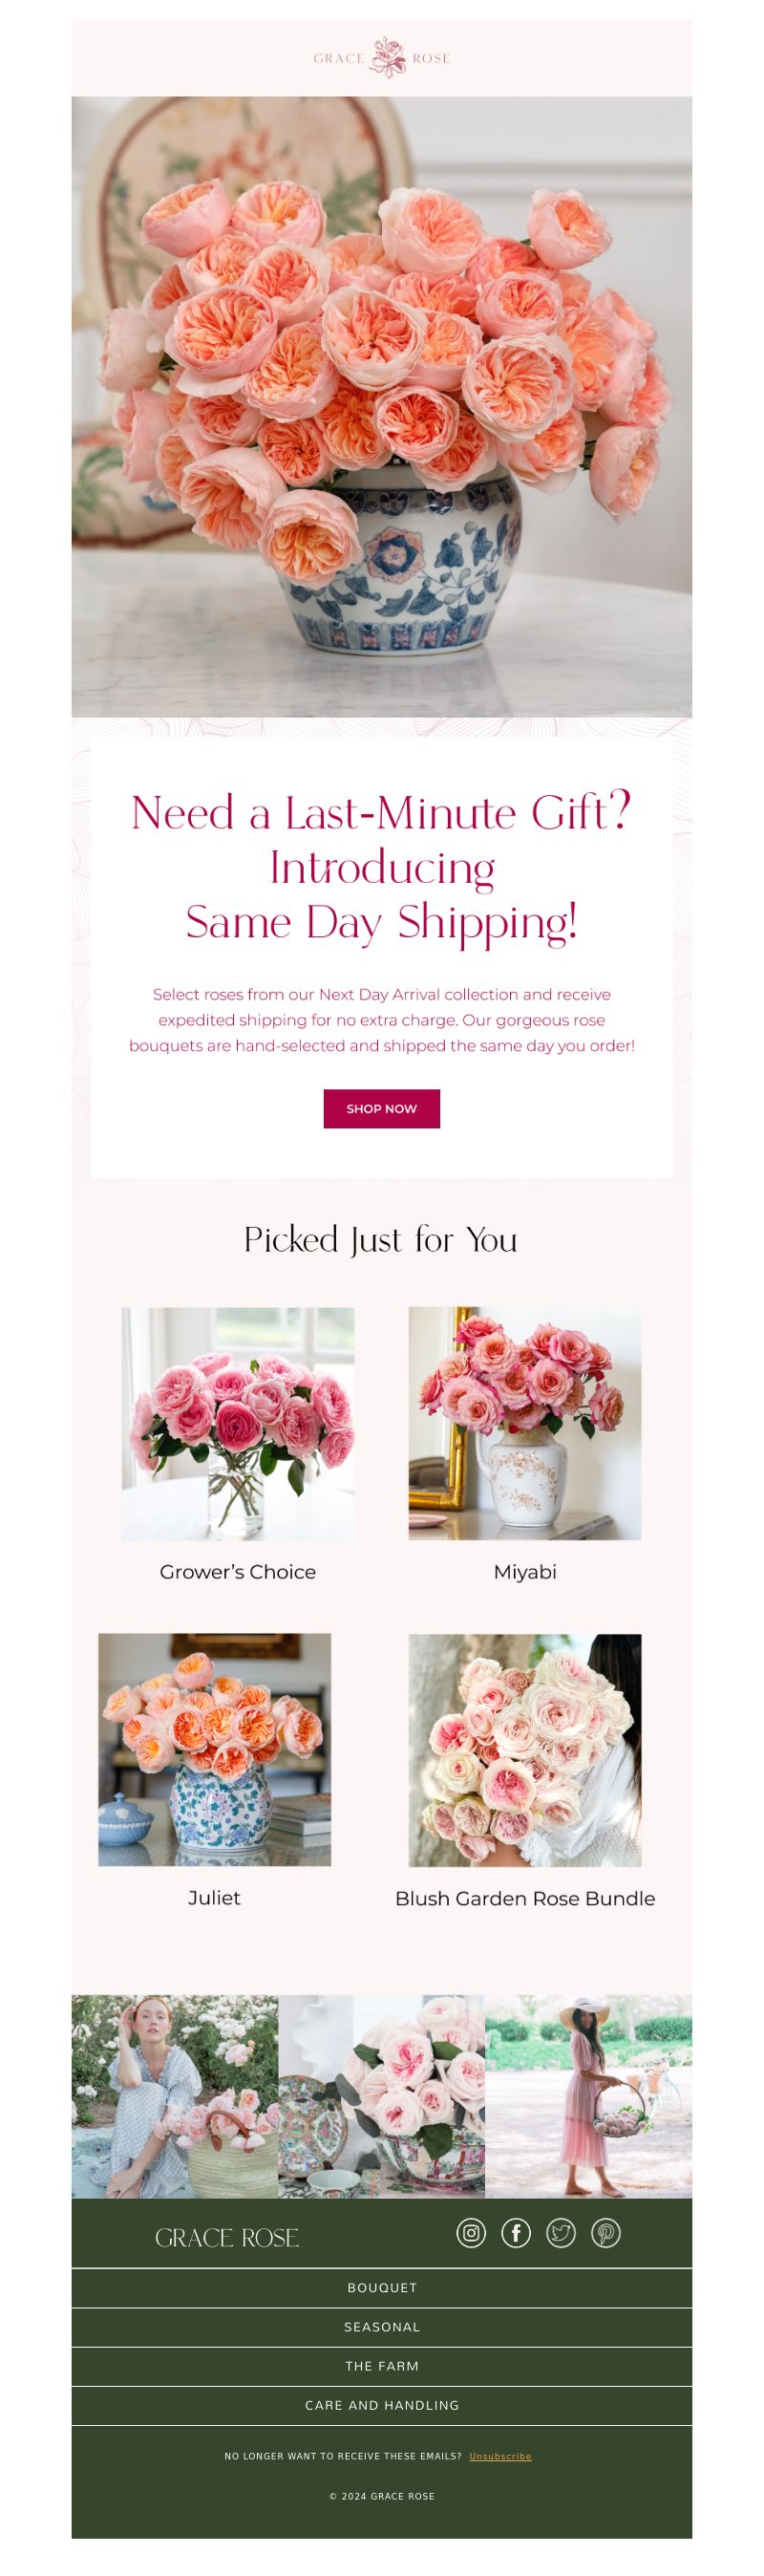The image size is (764, 2576).
Task: Open the Instagram social icon
Action: [471, 2233]
